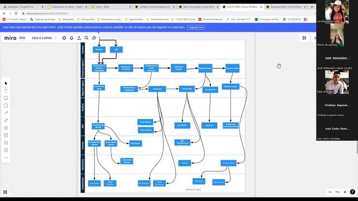
Task: Click the export board icon
Action: (79, 38)
